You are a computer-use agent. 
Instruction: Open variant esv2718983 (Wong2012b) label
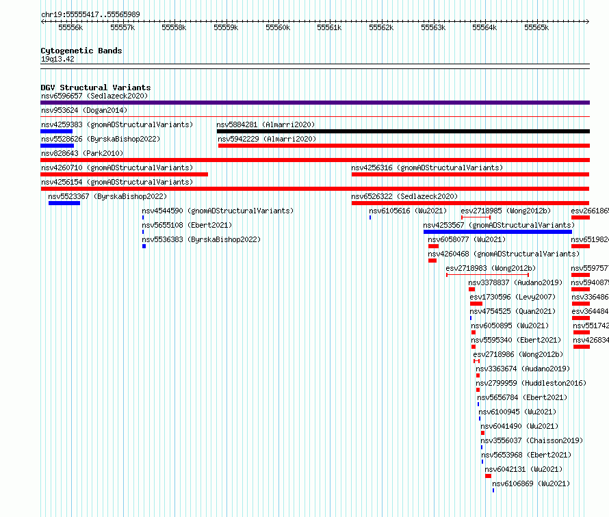pos(491,268)
